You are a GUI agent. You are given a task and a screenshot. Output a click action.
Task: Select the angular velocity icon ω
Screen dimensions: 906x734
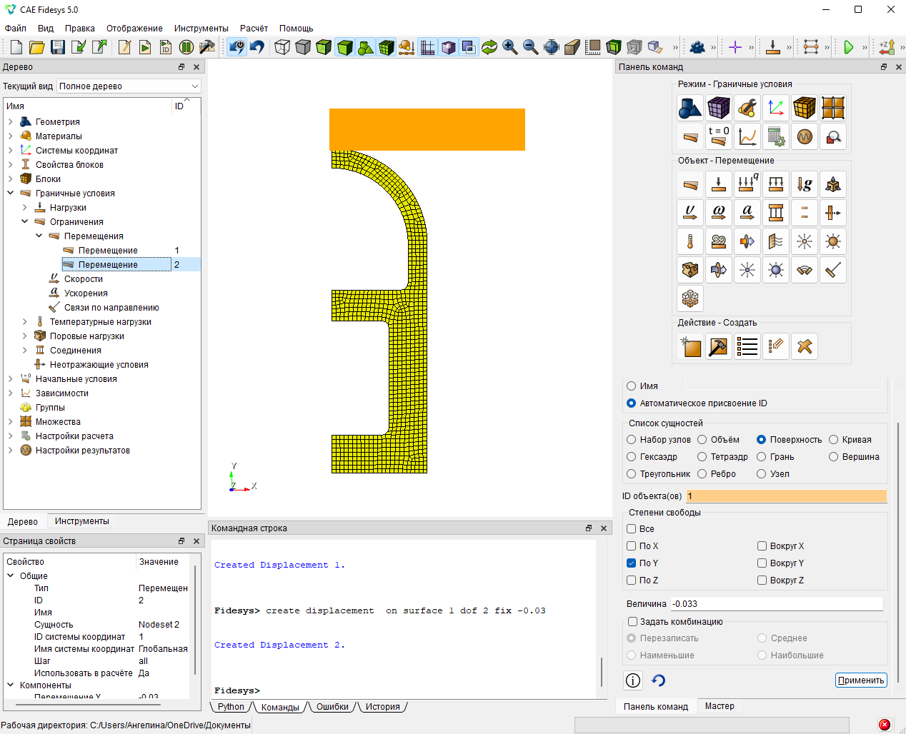pyautogui.click(x=719, y=213)
